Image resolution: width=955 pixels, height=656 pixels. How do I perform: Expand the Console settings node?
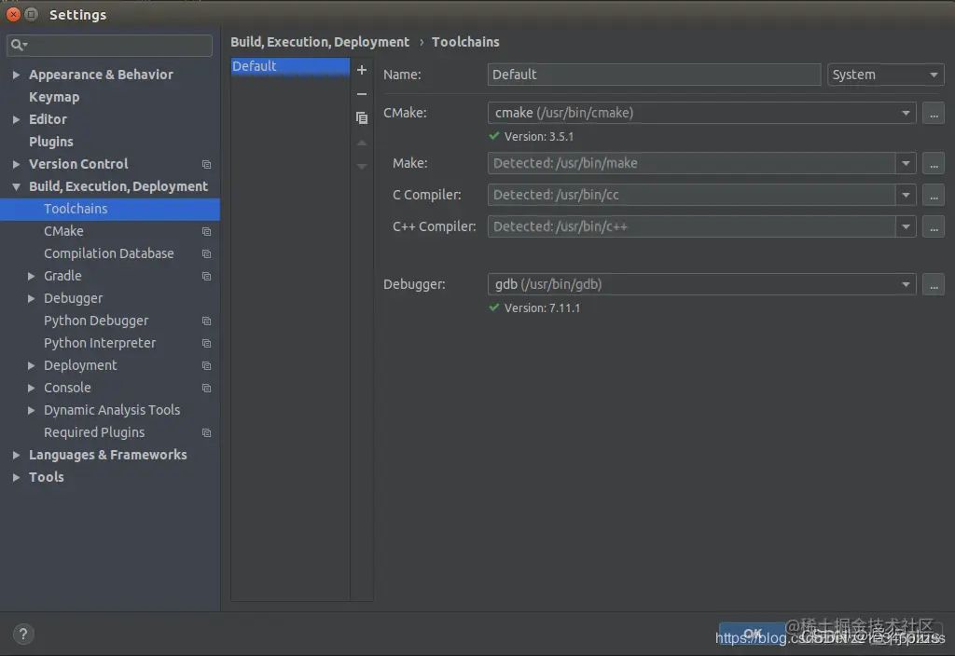click(x=31, y=389)
